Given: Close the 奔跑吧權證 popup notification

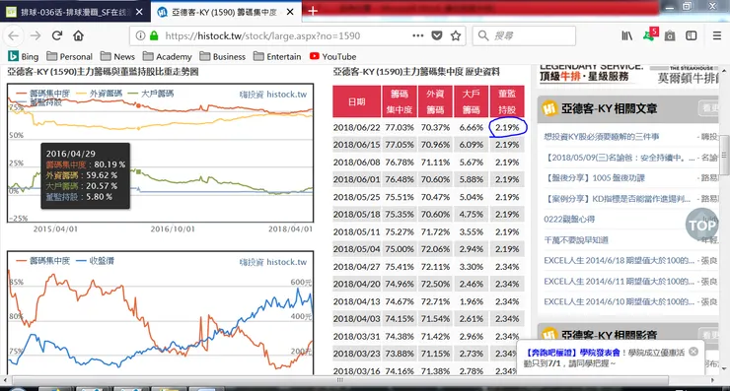Looking at the screenshot, I should (x=693, y=352).
